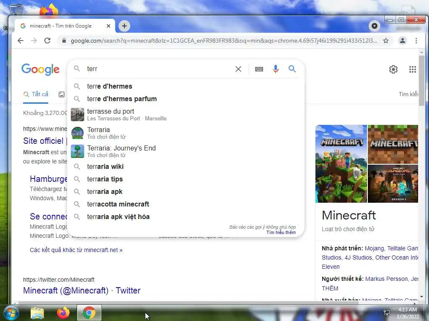
Task: Open the Windows Start button
Action: 10,313
